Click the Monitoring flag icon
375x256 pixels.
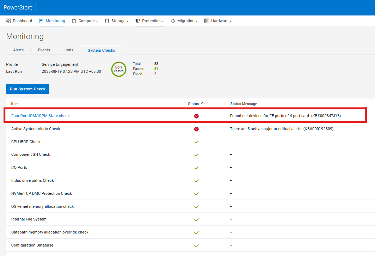(41, 21)
